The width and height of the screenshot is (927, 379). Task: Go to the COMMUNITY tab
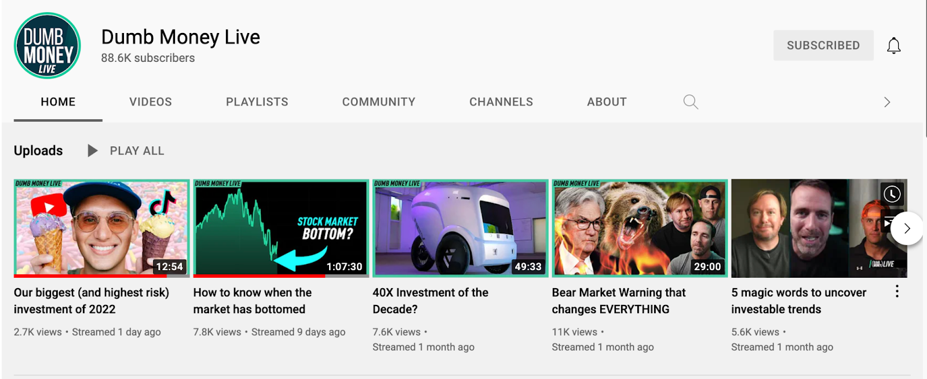(378, 102)
